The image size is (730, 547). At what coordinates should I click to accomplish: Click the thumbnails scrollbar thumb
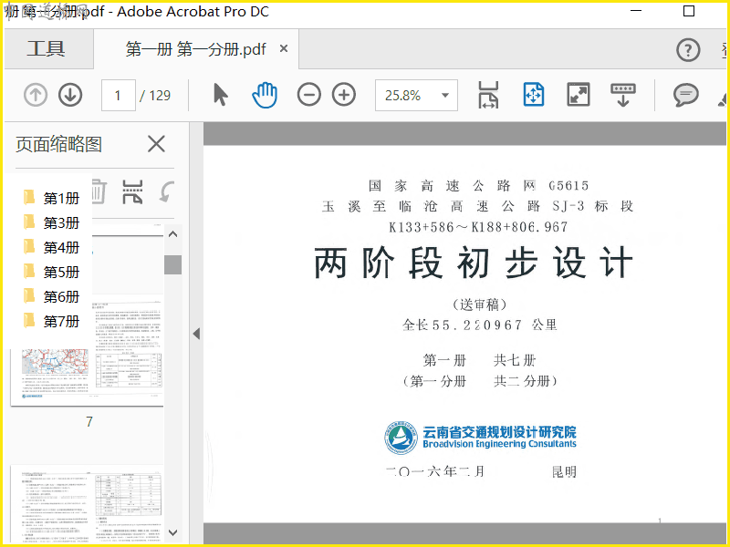pyautogui.click(x=172, y=264)
